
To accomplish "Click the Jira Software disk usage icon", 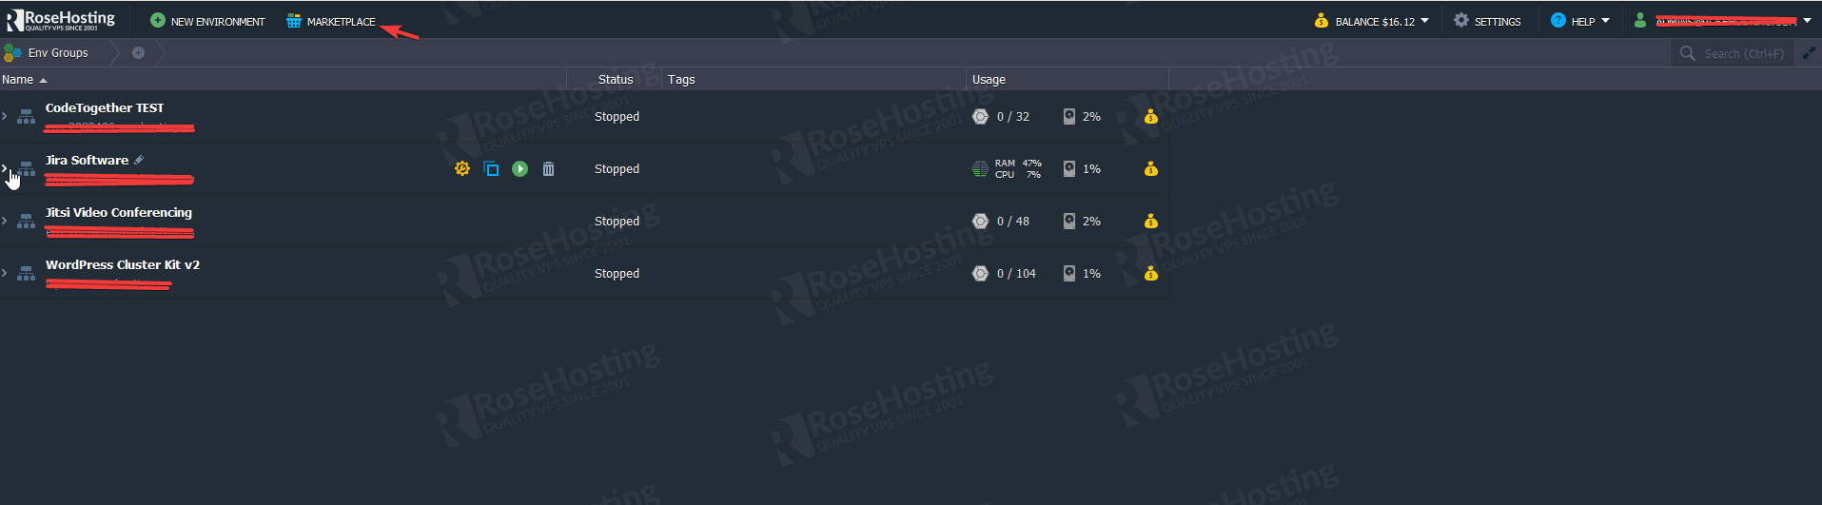I will [1069, 168].
